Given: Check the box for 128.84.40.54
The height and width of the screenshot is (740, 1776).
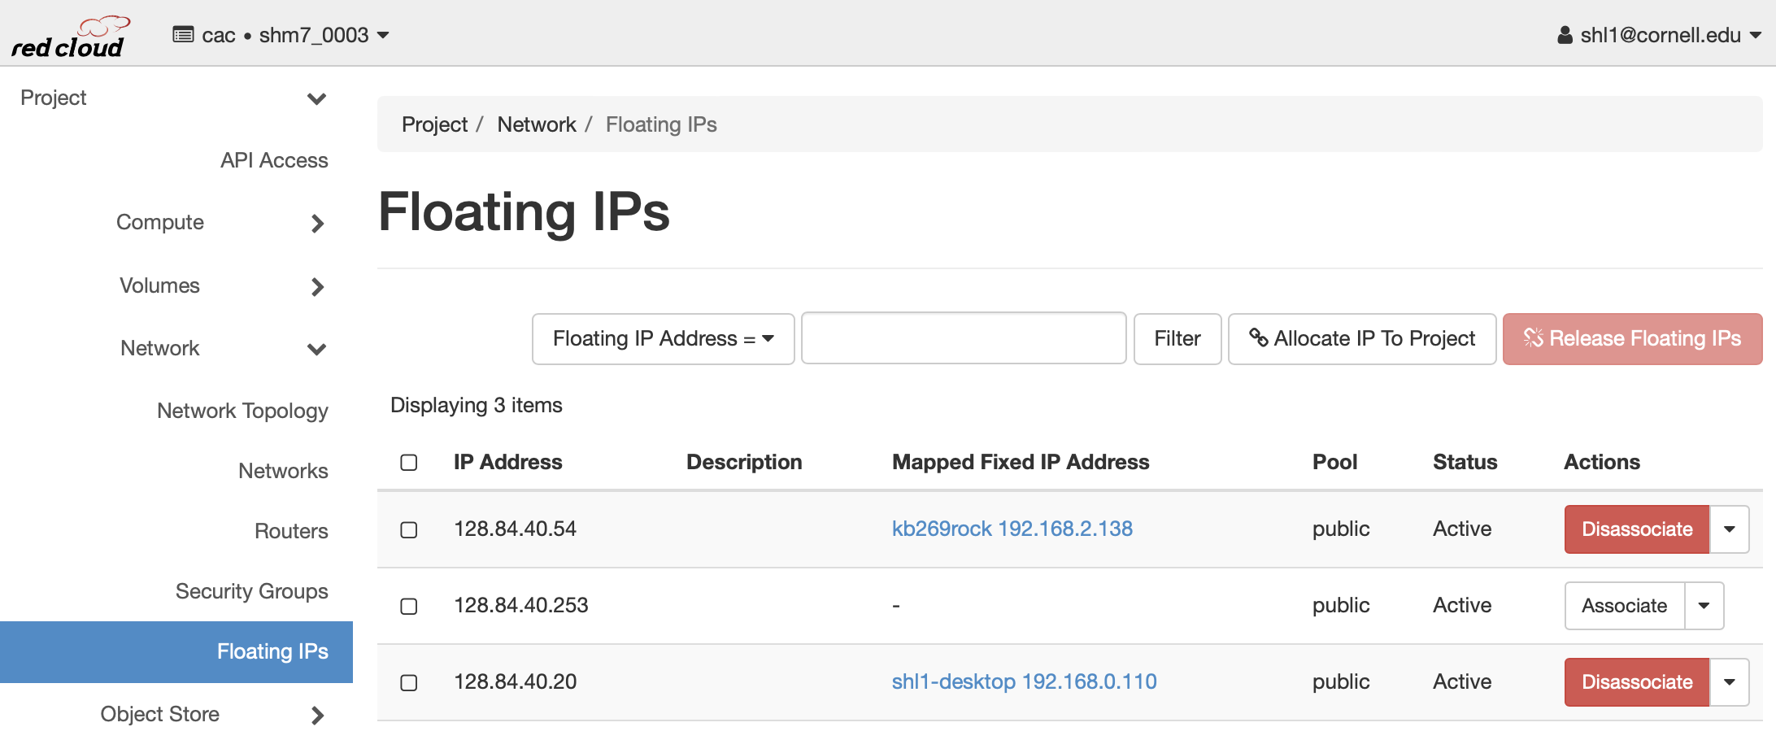Looking at the screenshot, I should 409,530.
